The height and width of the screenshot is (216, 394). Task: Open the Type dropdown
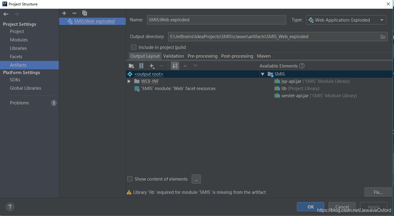[x=346, y=20]
